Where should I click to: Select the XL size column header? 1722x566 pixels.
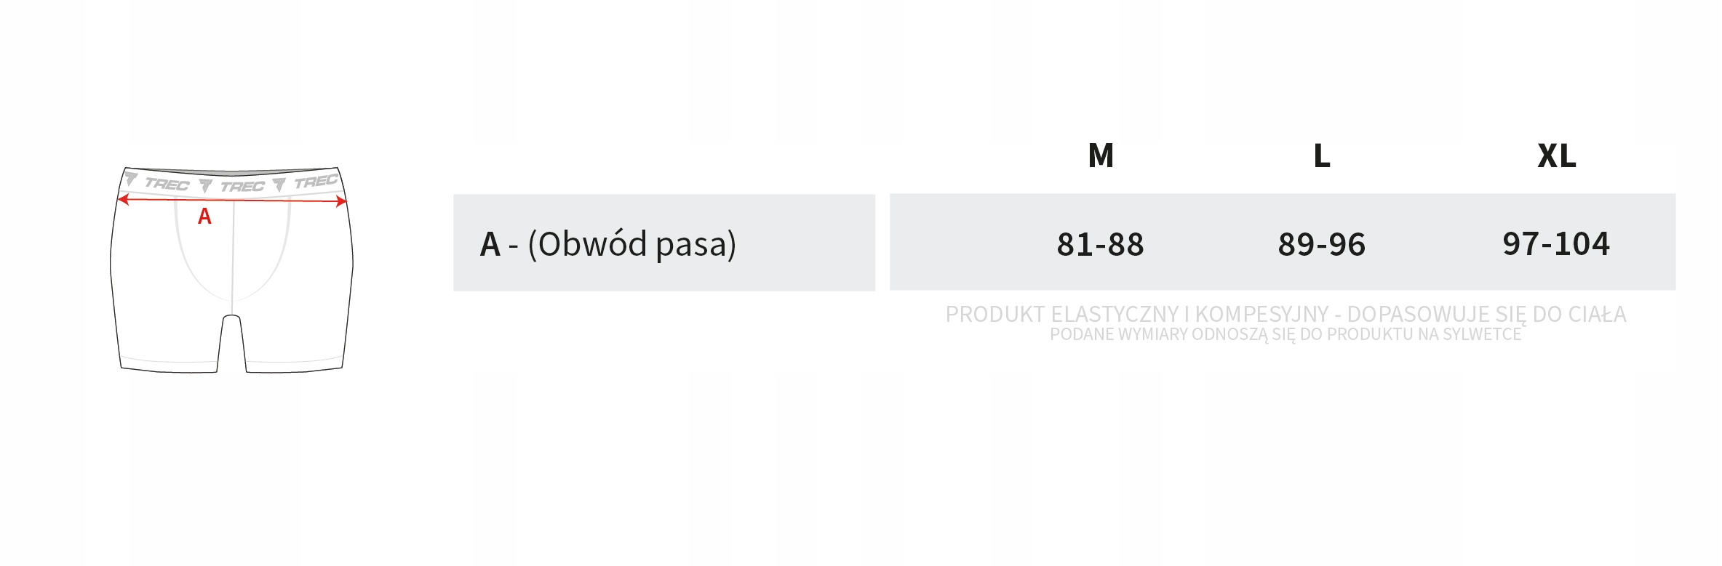pos(1556,155)
